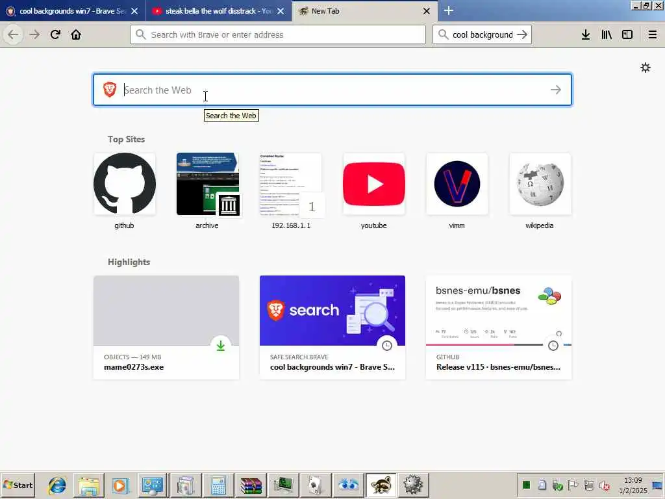This screenshot has height=499, width=665.
Task: Click the Search the Web field
Action: coord(332,90)
